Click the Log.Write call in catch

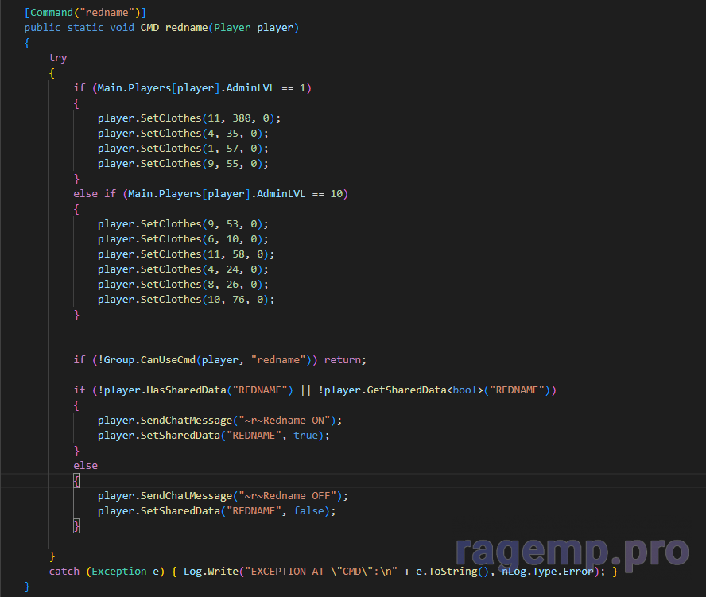pos(213,572)
